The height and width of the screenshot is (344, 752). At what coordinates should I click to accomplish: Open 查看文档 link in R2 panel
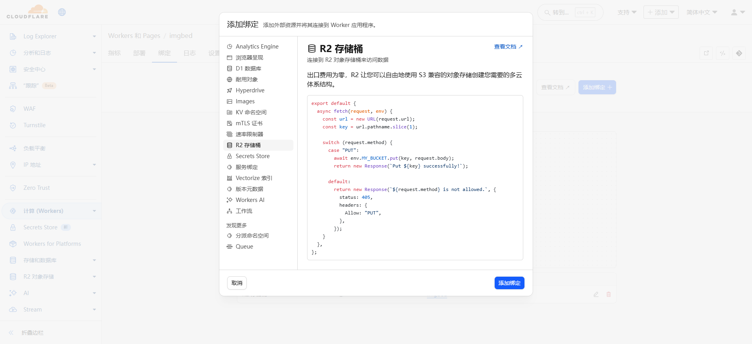click(x=508, y=47)
